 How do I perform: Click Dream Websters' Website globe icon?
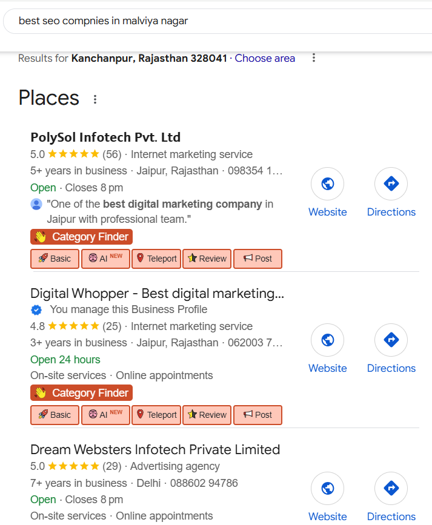tap(327, 488)
